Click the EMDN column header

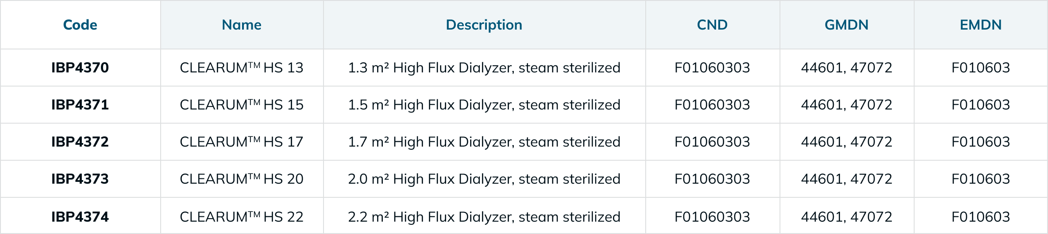(981, 25)
